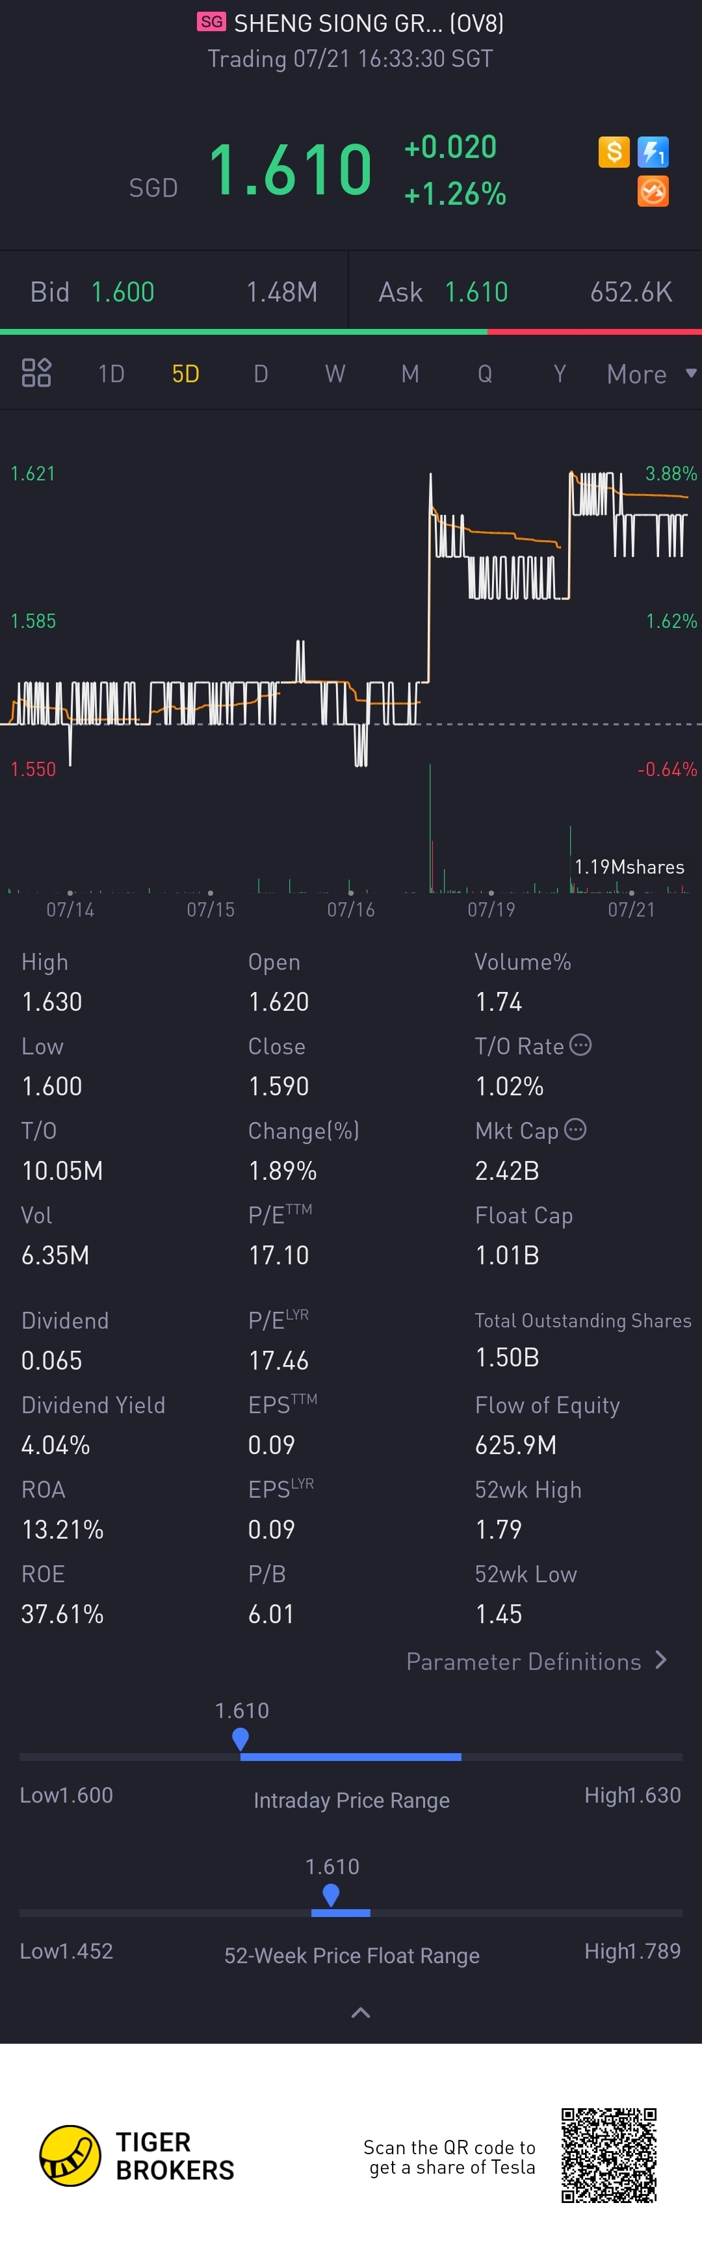Screen dimensions: 702x2268
Task: Tap the Float Cap value 1.01B
Action: tap(508, 1255)
